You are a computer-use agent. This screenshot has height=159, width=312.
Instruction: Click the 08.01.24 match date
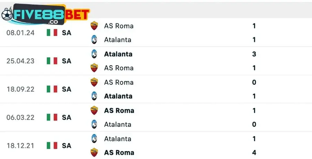(20, 33)
